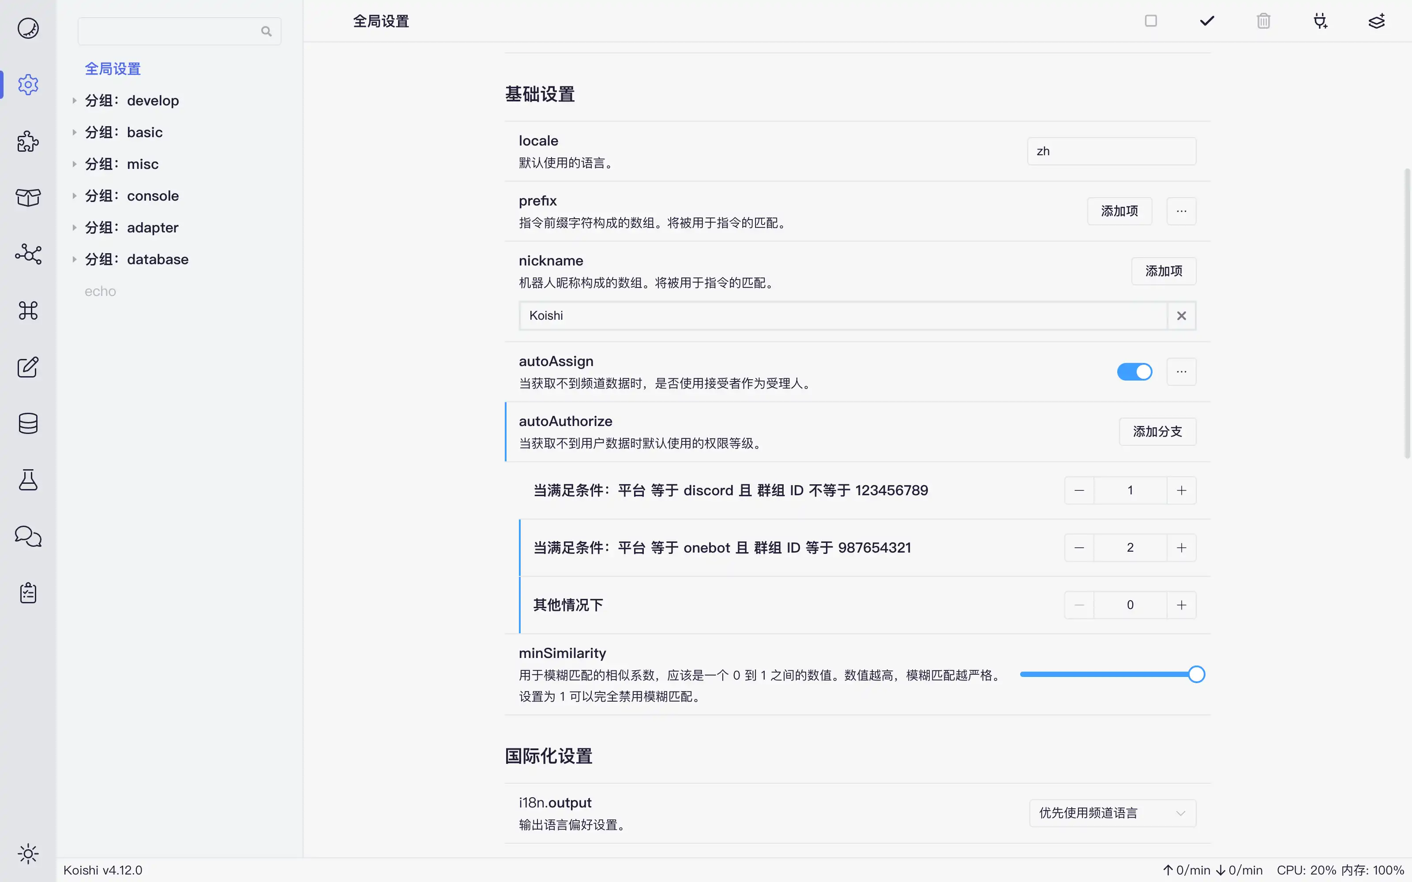Decrease the discord condition value

1079,490
